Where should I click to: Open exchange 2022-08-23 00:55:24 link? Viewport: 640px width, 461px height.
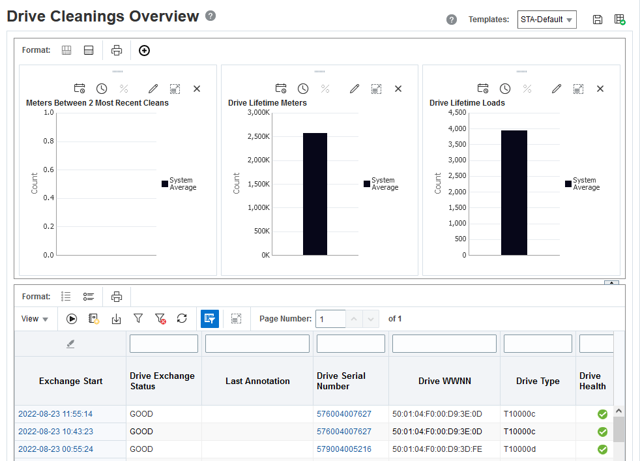[55, 449]
